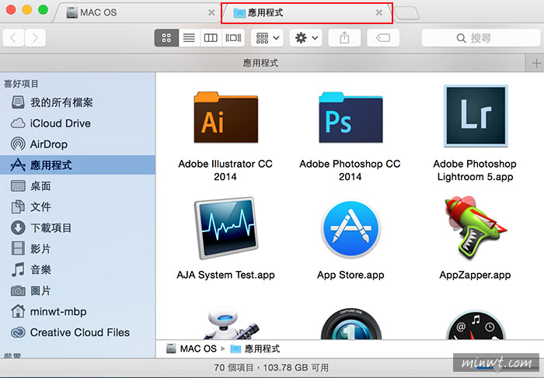Image resolution: width=544 pixels, height=378 pixels.
Task: Select the Dashboard gauge app icon
Action: 476,324
